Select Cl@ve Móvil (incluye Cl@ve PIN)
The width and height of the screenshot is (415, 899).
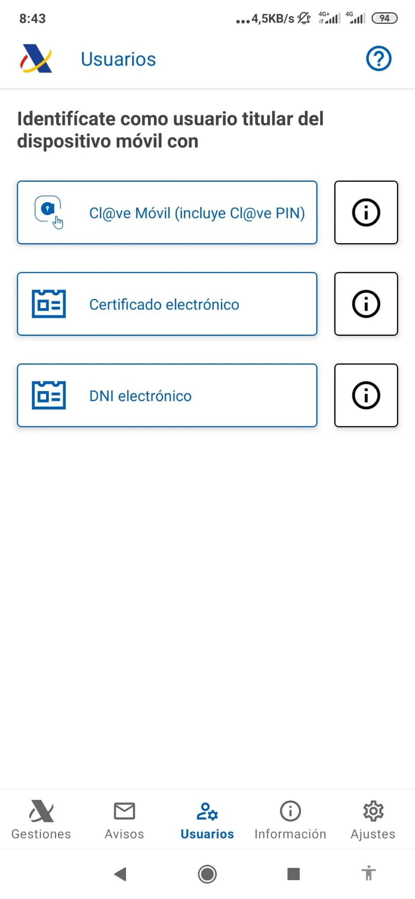[x=197, y=213]
